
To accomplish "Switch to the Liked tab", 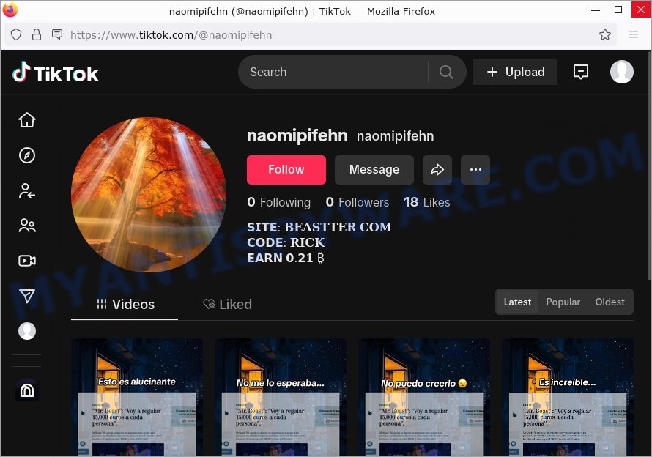I will 227,305.
